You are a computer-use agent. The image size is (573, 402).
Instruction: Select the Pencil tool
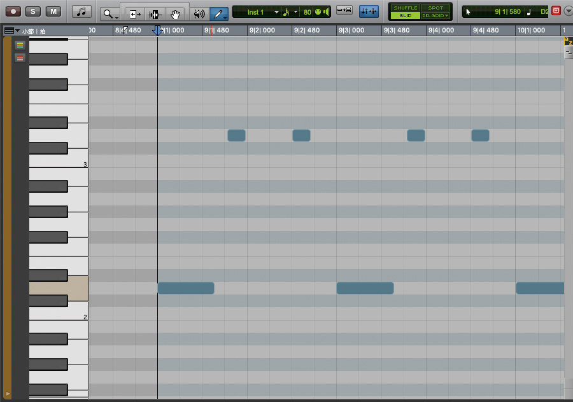click(218, 14)
